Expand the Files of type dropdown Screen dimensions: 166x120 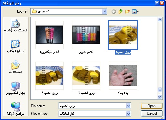click(x=128, y=114)
